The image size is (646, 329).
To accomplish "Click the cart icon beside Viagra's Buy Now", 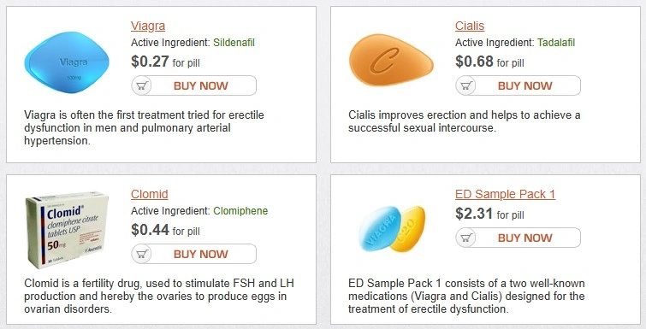I will click(142, 85).
